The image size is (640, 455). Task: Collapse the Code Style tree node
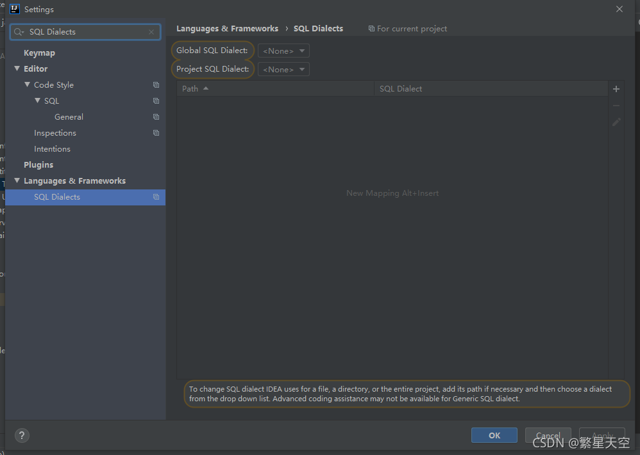pyautogui.click(x=28, y=85)
